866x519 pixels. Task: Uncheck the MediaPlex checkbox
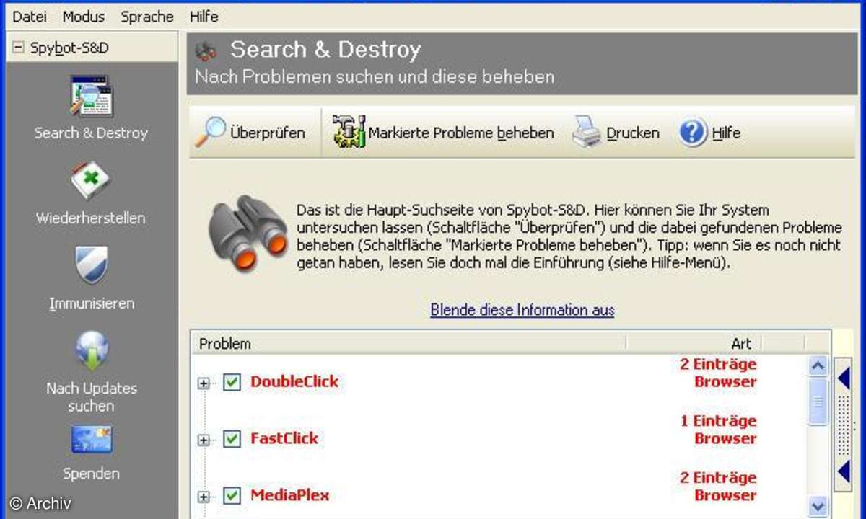pyautogui.click(x=232, y=495)
